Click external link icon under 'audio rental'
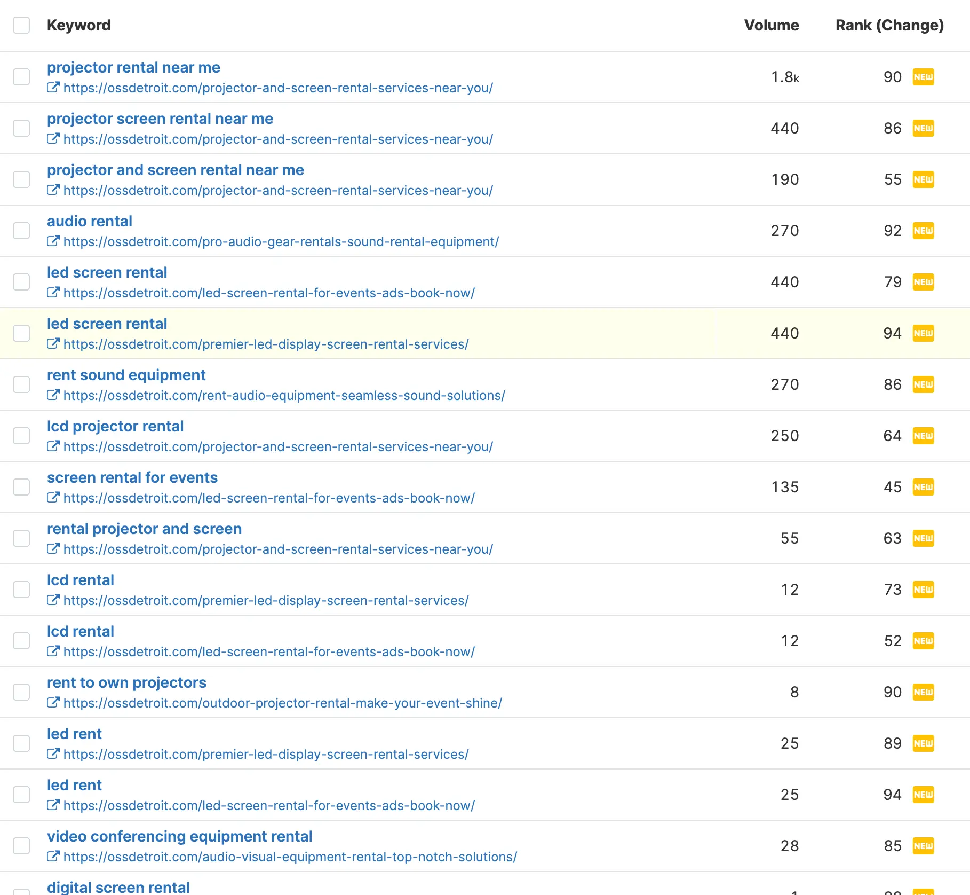Screen dimensions: 970x895 click(x=53, y=241)
